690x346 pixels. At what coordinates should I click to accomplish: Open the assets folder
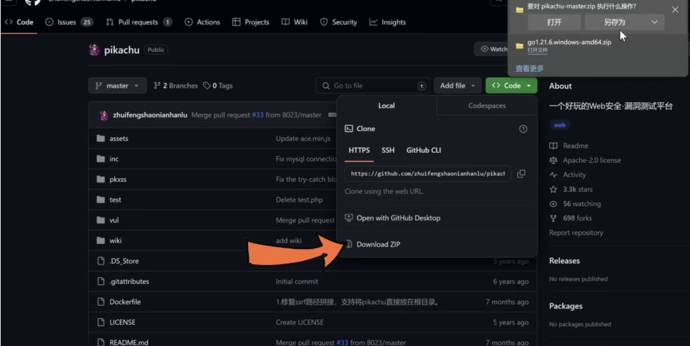click(119, 138)
